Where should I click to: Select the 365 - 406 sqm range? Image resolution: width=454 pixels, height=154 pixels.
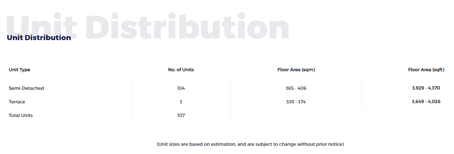tap(296, 88)
